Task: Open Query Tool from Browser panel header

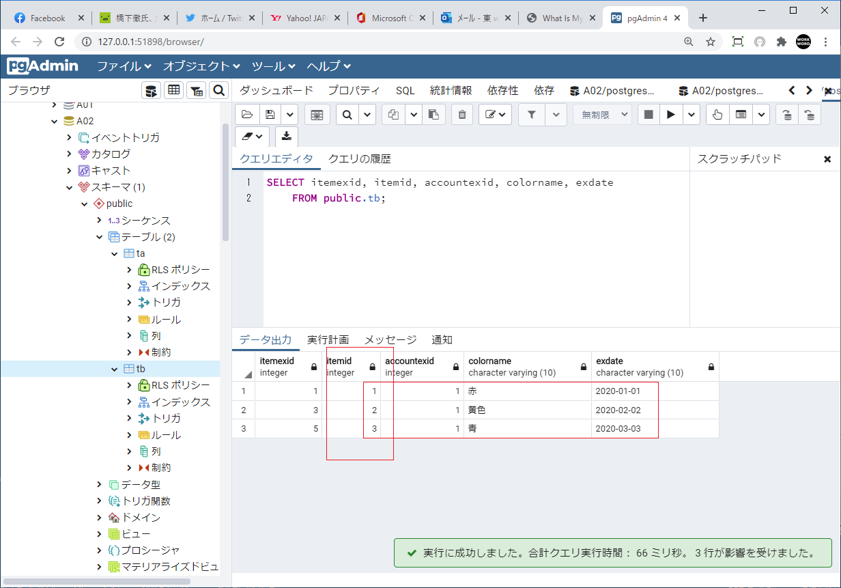Action: [x=151, y=90]
